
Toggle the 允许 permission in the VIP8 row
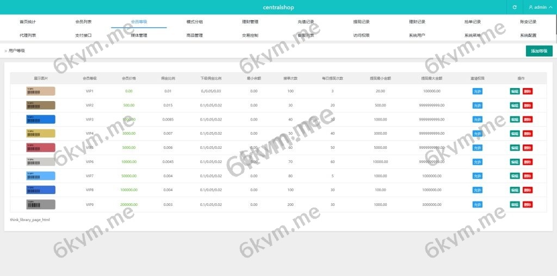(478, 190)
